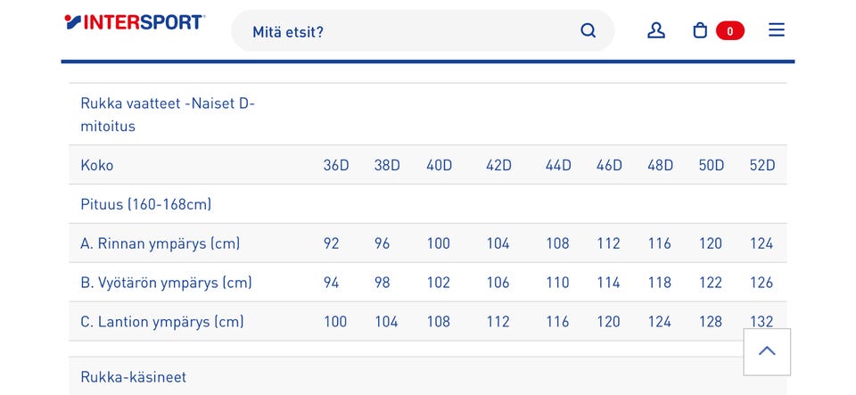Viewport: 856px width, 395px height.
Task: Open the shopping bag cart icon
Action: click(700, 31)
